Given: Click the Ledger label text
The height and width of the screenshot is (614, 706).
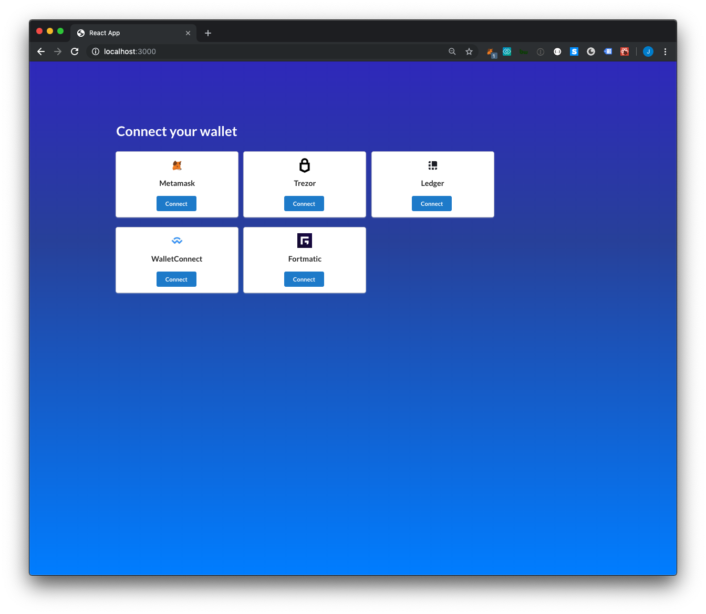Looking at the screenshot, I should [x=432, y=183].
